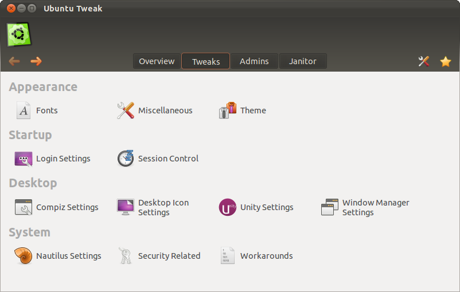The image size is (460, 292).
Task: Open the Desktop Icon Settings label
Action: (163, 207)
